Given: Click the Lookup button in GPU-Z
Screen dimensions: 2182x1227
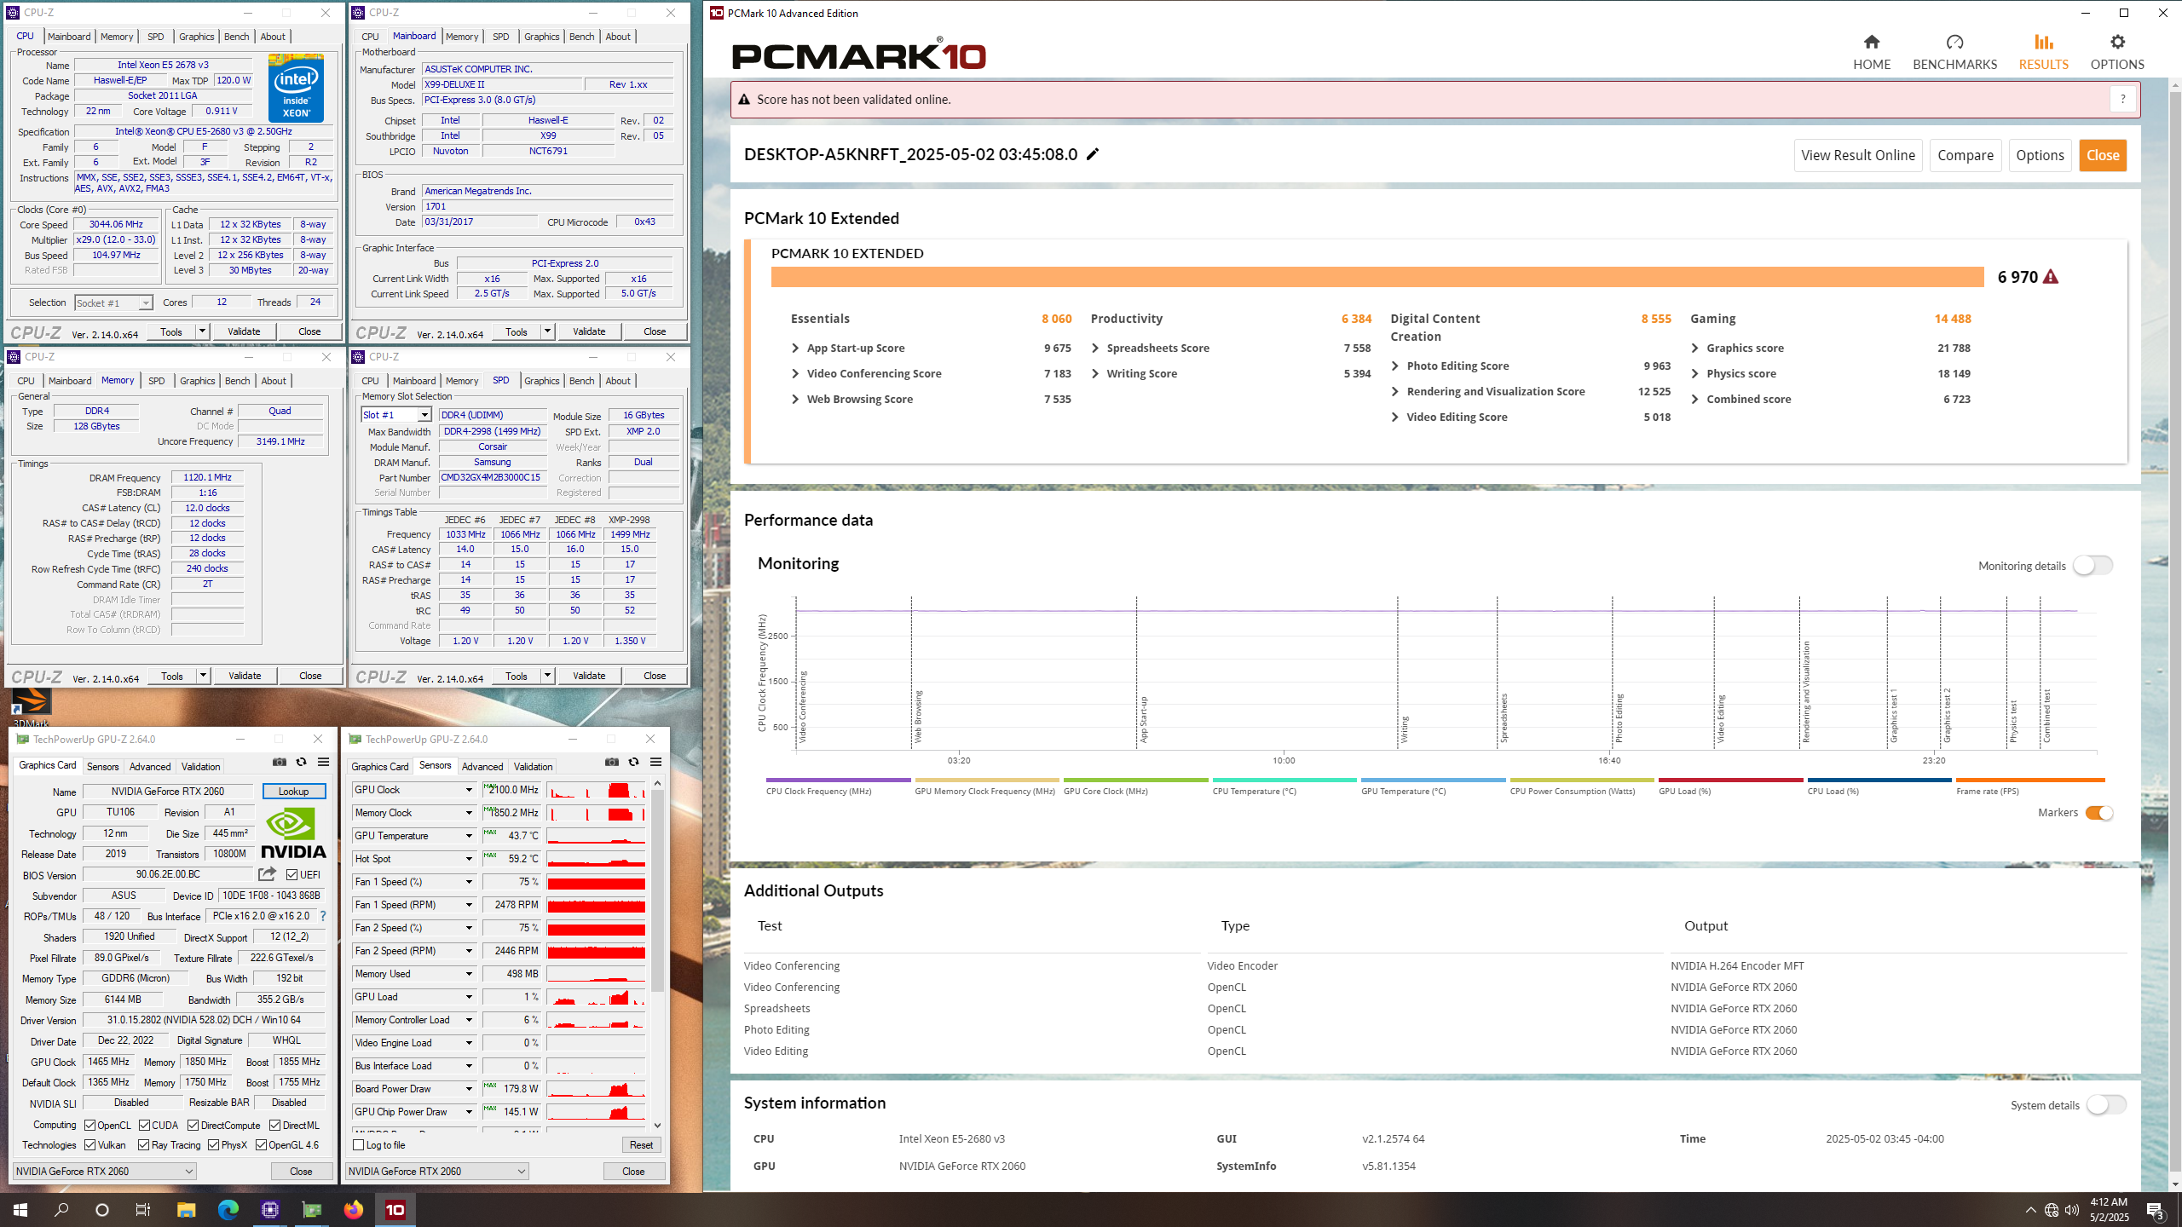Looking at the screenshot, I should [x=293, y=792].
